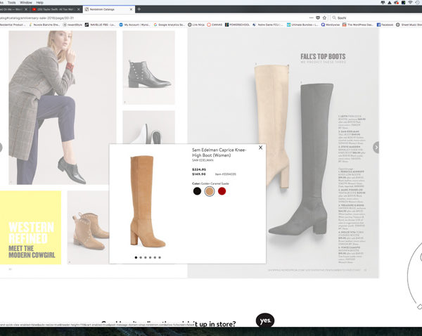The height and width of the screenshot is (336, 422).
Task: Bookmark this page with star icon
Action: (324, 18)
